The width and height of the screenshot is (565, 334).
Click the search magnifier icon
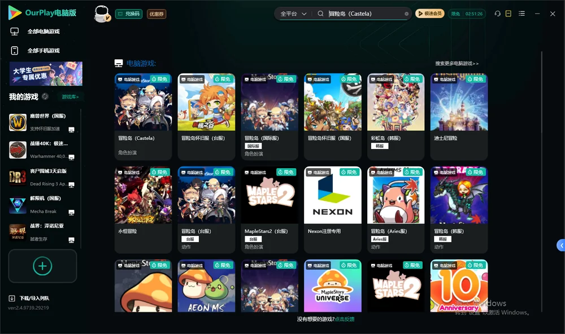(320, 14)
